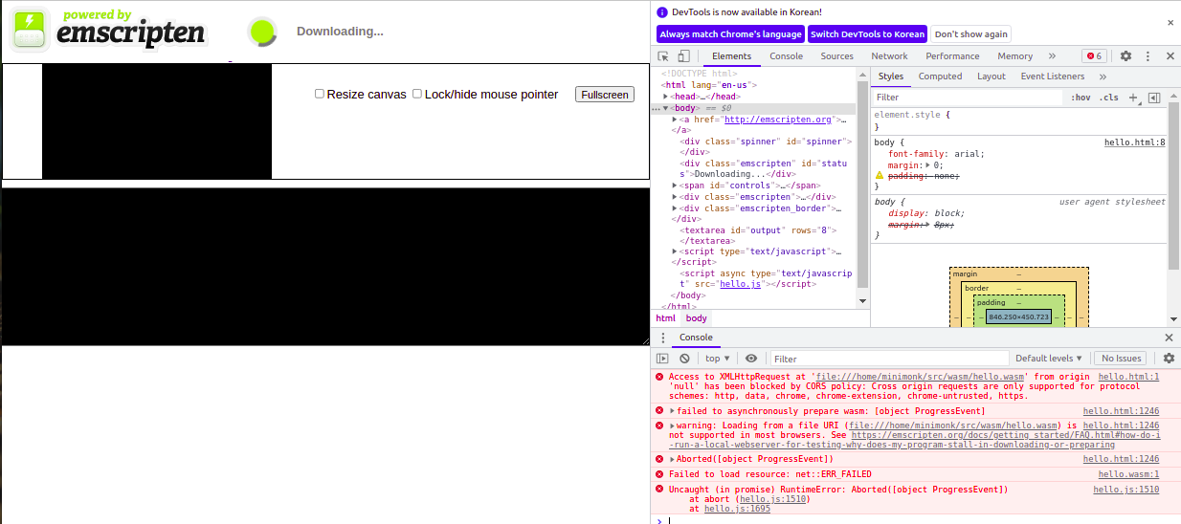Toggle the device toolbar icon

[x=683, y=56]
